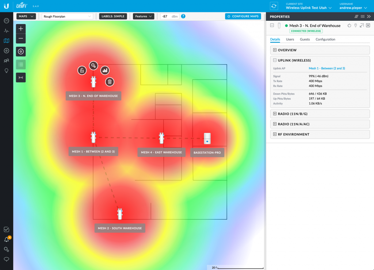
Task: Zoom in on the map with plus button
Action: click(21, 28)
